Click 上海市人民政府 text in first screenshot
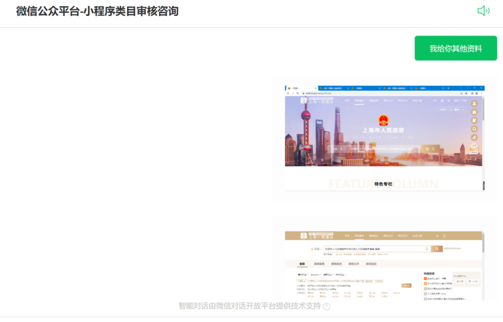 coord(383,130)
